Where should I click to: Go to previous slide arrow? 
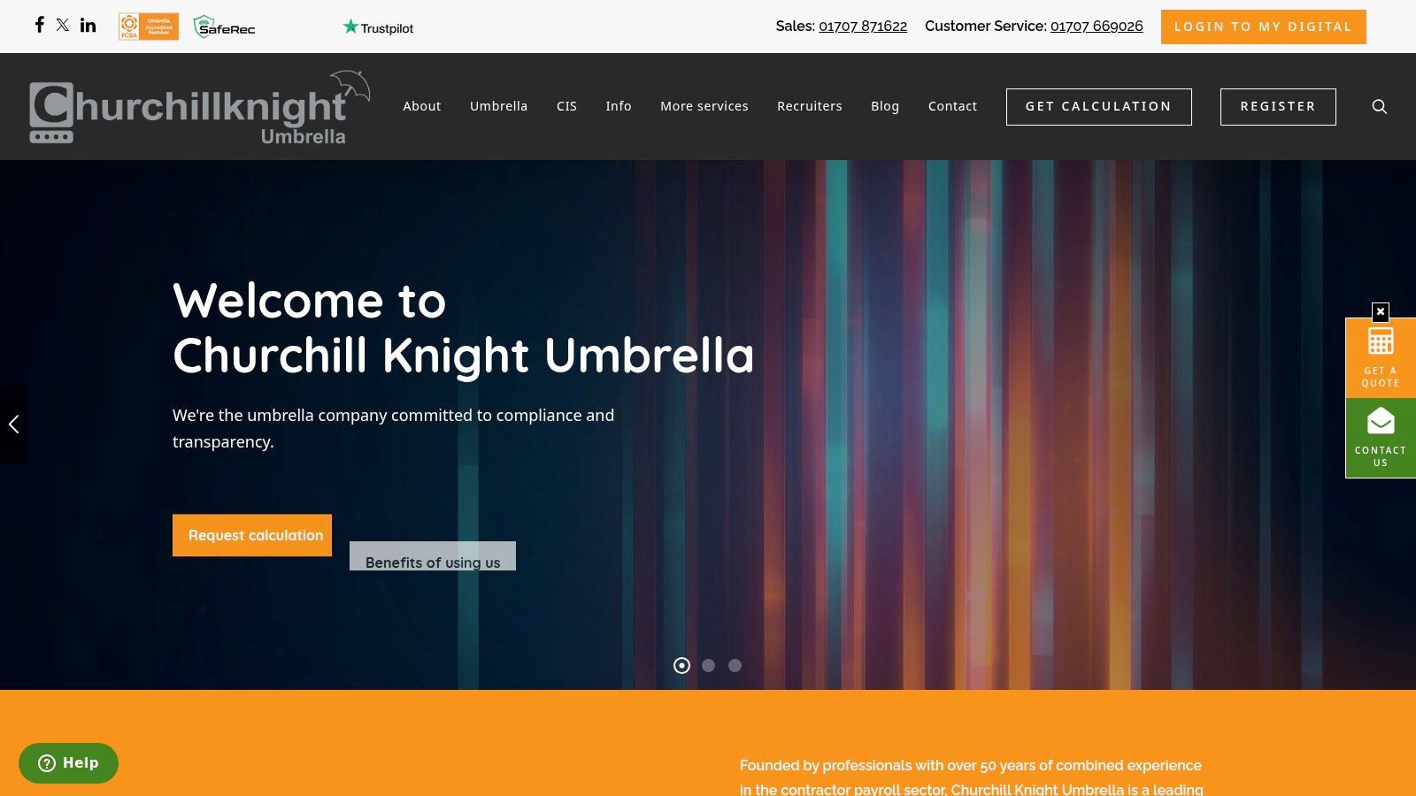(x=13, y=425)
